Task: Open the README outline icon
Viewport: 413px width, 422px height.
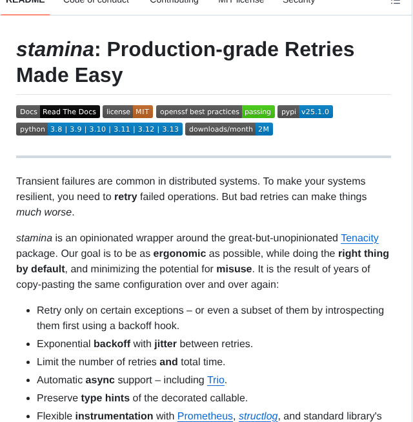Action: pyautogui.click(x=396, y=2)
